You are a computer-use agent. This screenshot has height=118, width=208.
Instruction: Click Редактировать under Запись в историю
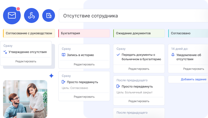(x=84, y=64)
